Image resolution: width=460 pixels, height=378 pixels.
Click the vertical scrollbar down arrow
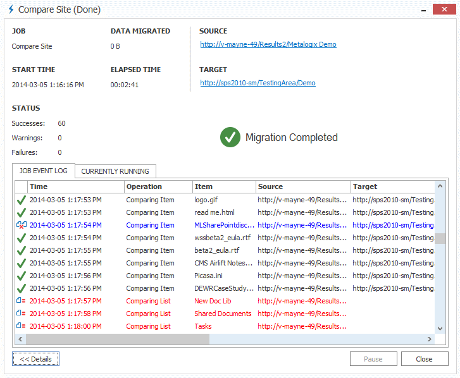(440, 328)
